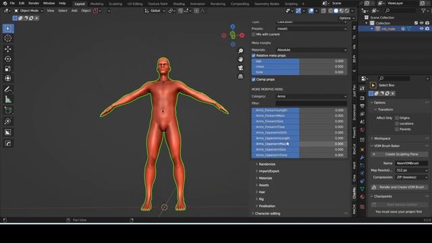432x243 pixels.
Task: Open the Material properties tab icon
Action: click(362, 196)
